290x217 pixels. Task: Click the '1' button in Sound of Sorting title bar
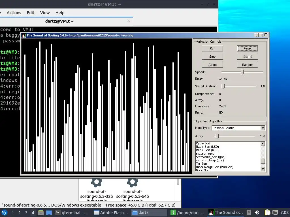tap(261, 35)
